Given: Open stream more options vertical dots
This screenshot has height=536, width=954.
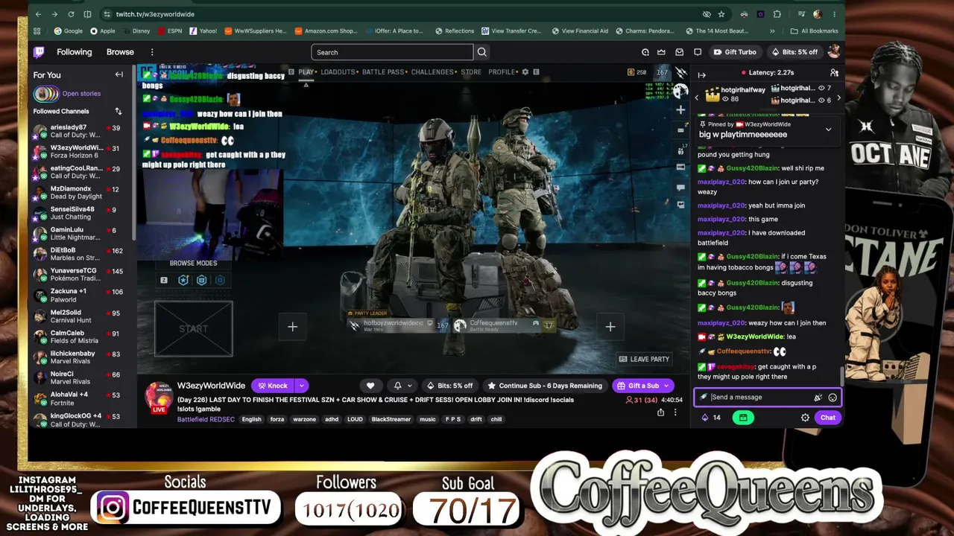Looking at the screenshot, I should pyautogui.click(x=675, y=412).
